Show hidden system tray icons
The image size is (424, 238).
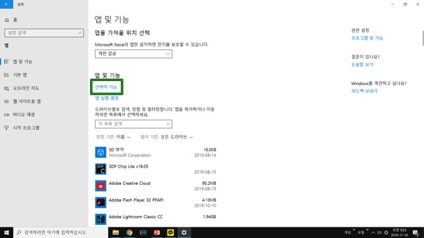tap(373, 233)
